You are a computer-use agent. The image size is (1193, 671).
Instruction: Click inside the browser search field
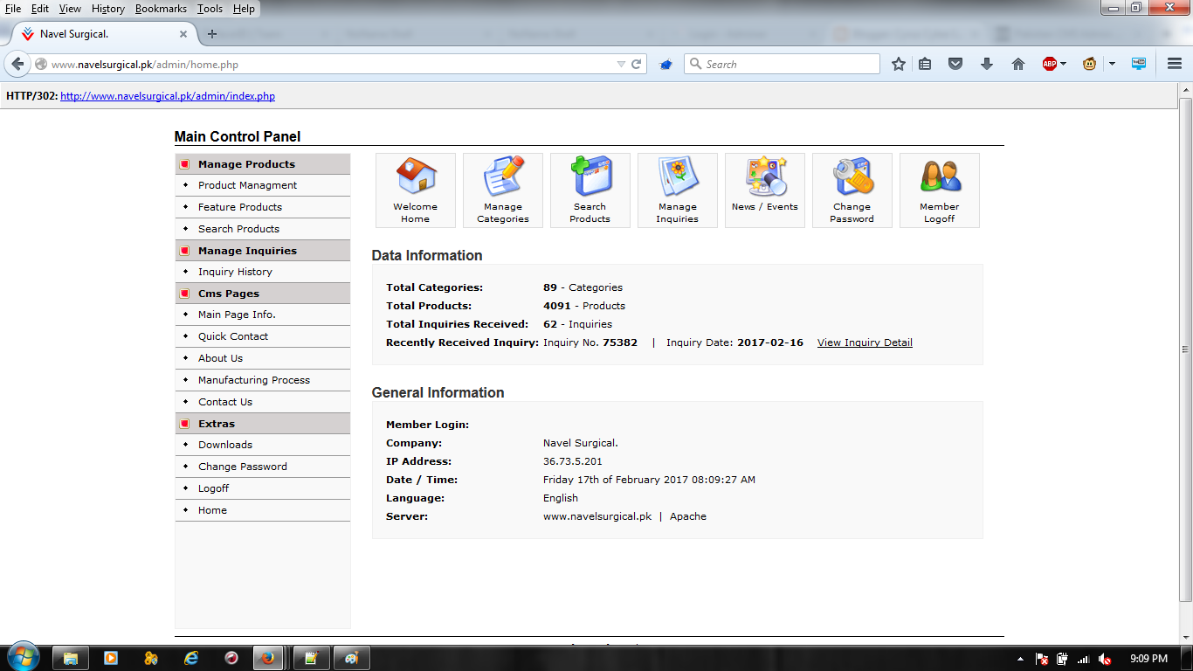pyautogui.click(x=782, y=63)
